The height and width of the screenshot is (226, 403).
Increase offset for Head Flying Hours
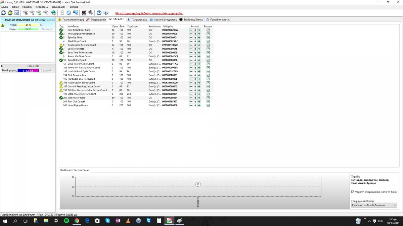(199, 105)
